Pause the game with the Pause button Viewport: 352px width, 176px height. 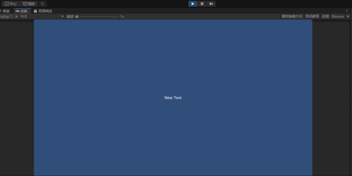[x=202, y=4]
